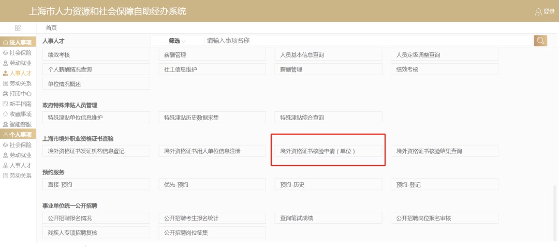Switch to the 首页 tab

tap(51, 28)
